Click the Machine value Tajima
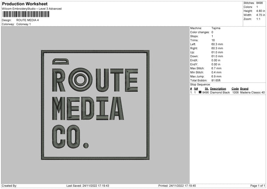 [x=216, y=28]
